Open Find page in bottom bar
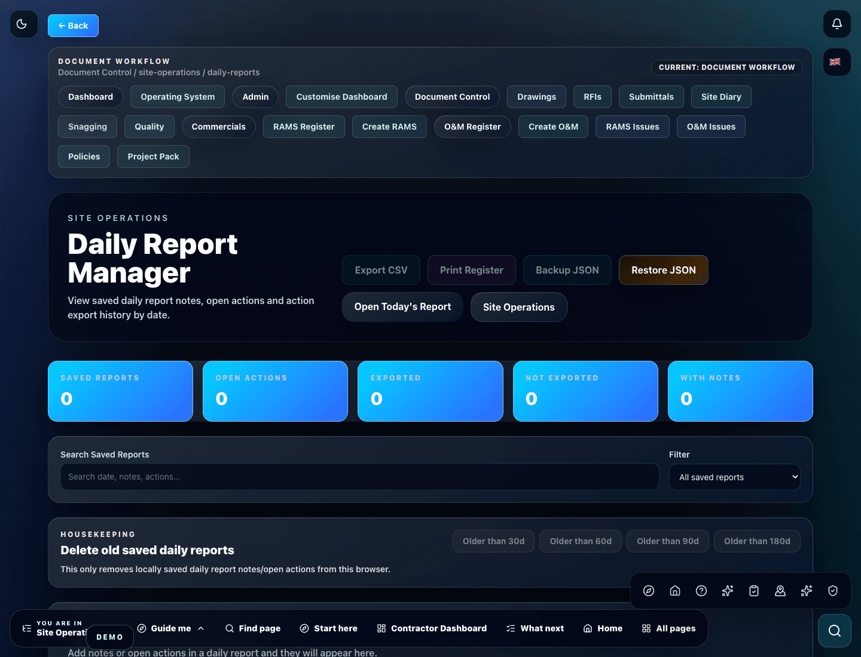Viewport: 861px width, 657px height. [253, 628]
